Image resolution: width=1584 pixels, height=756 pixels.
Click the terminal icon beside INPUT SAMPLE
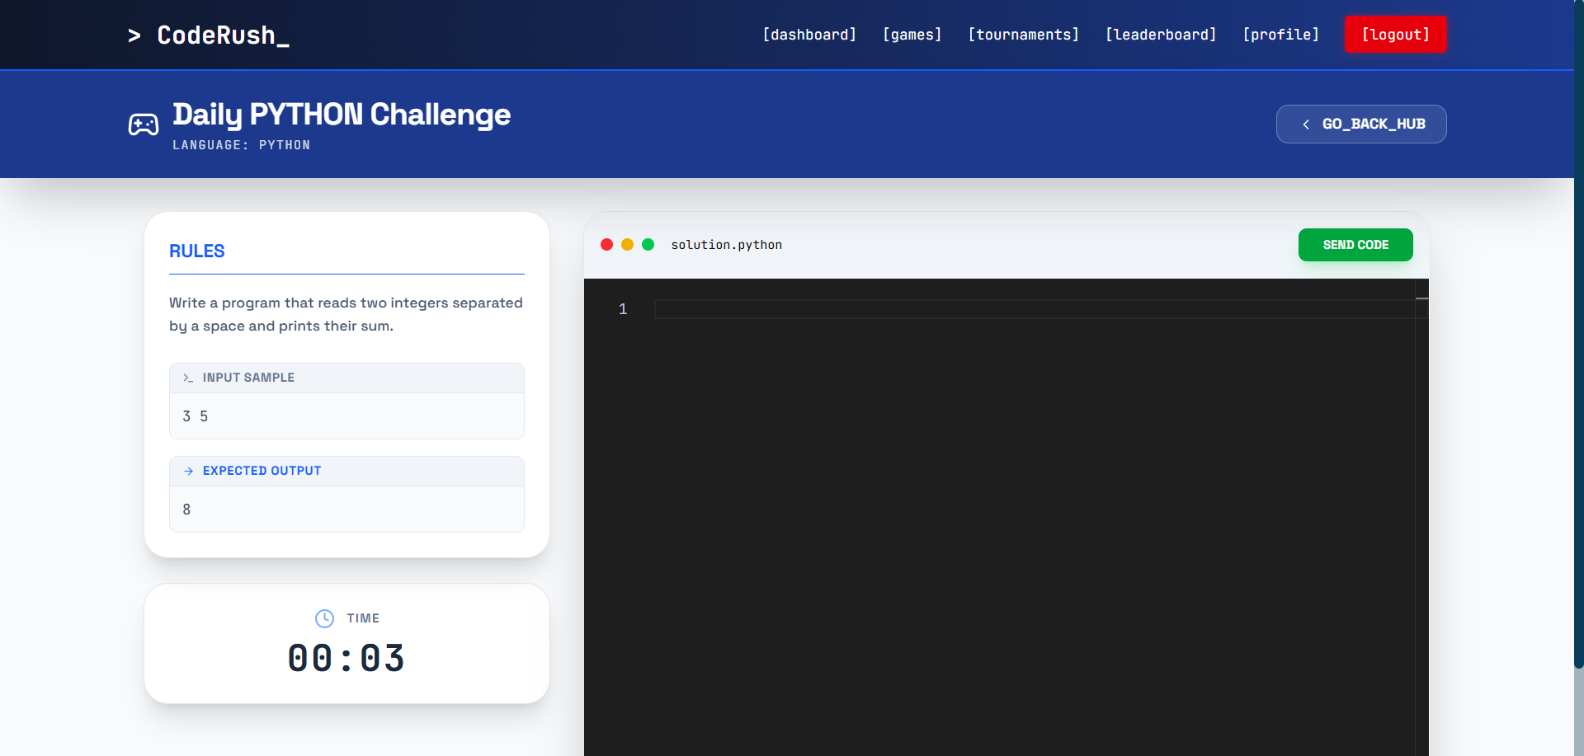(x=188, y=378)
